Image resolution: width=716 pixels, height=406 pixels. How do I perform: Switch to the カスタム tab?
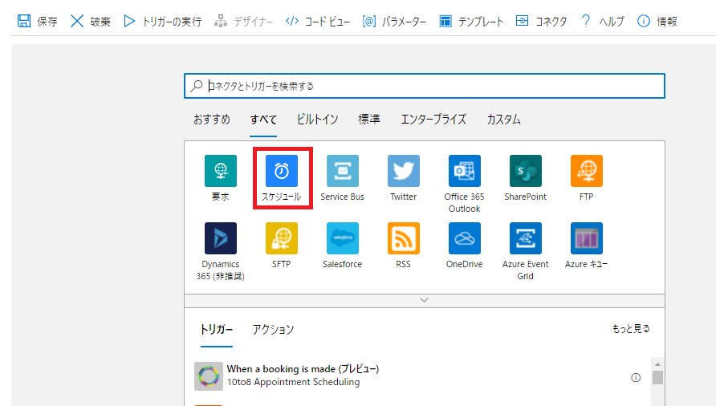click(x=503, y=120)
